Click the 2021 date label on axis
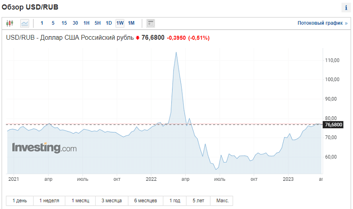Viewport: 353px width, 209px height. (14, 179)
